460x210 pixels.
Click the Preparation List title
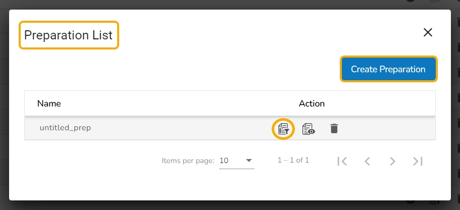[x=69, y=35]
